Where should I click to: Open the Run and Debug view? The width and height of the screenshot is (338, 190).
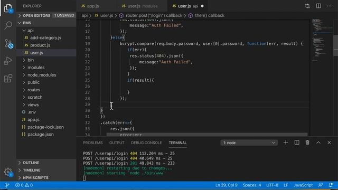click(x=8, y=61)
